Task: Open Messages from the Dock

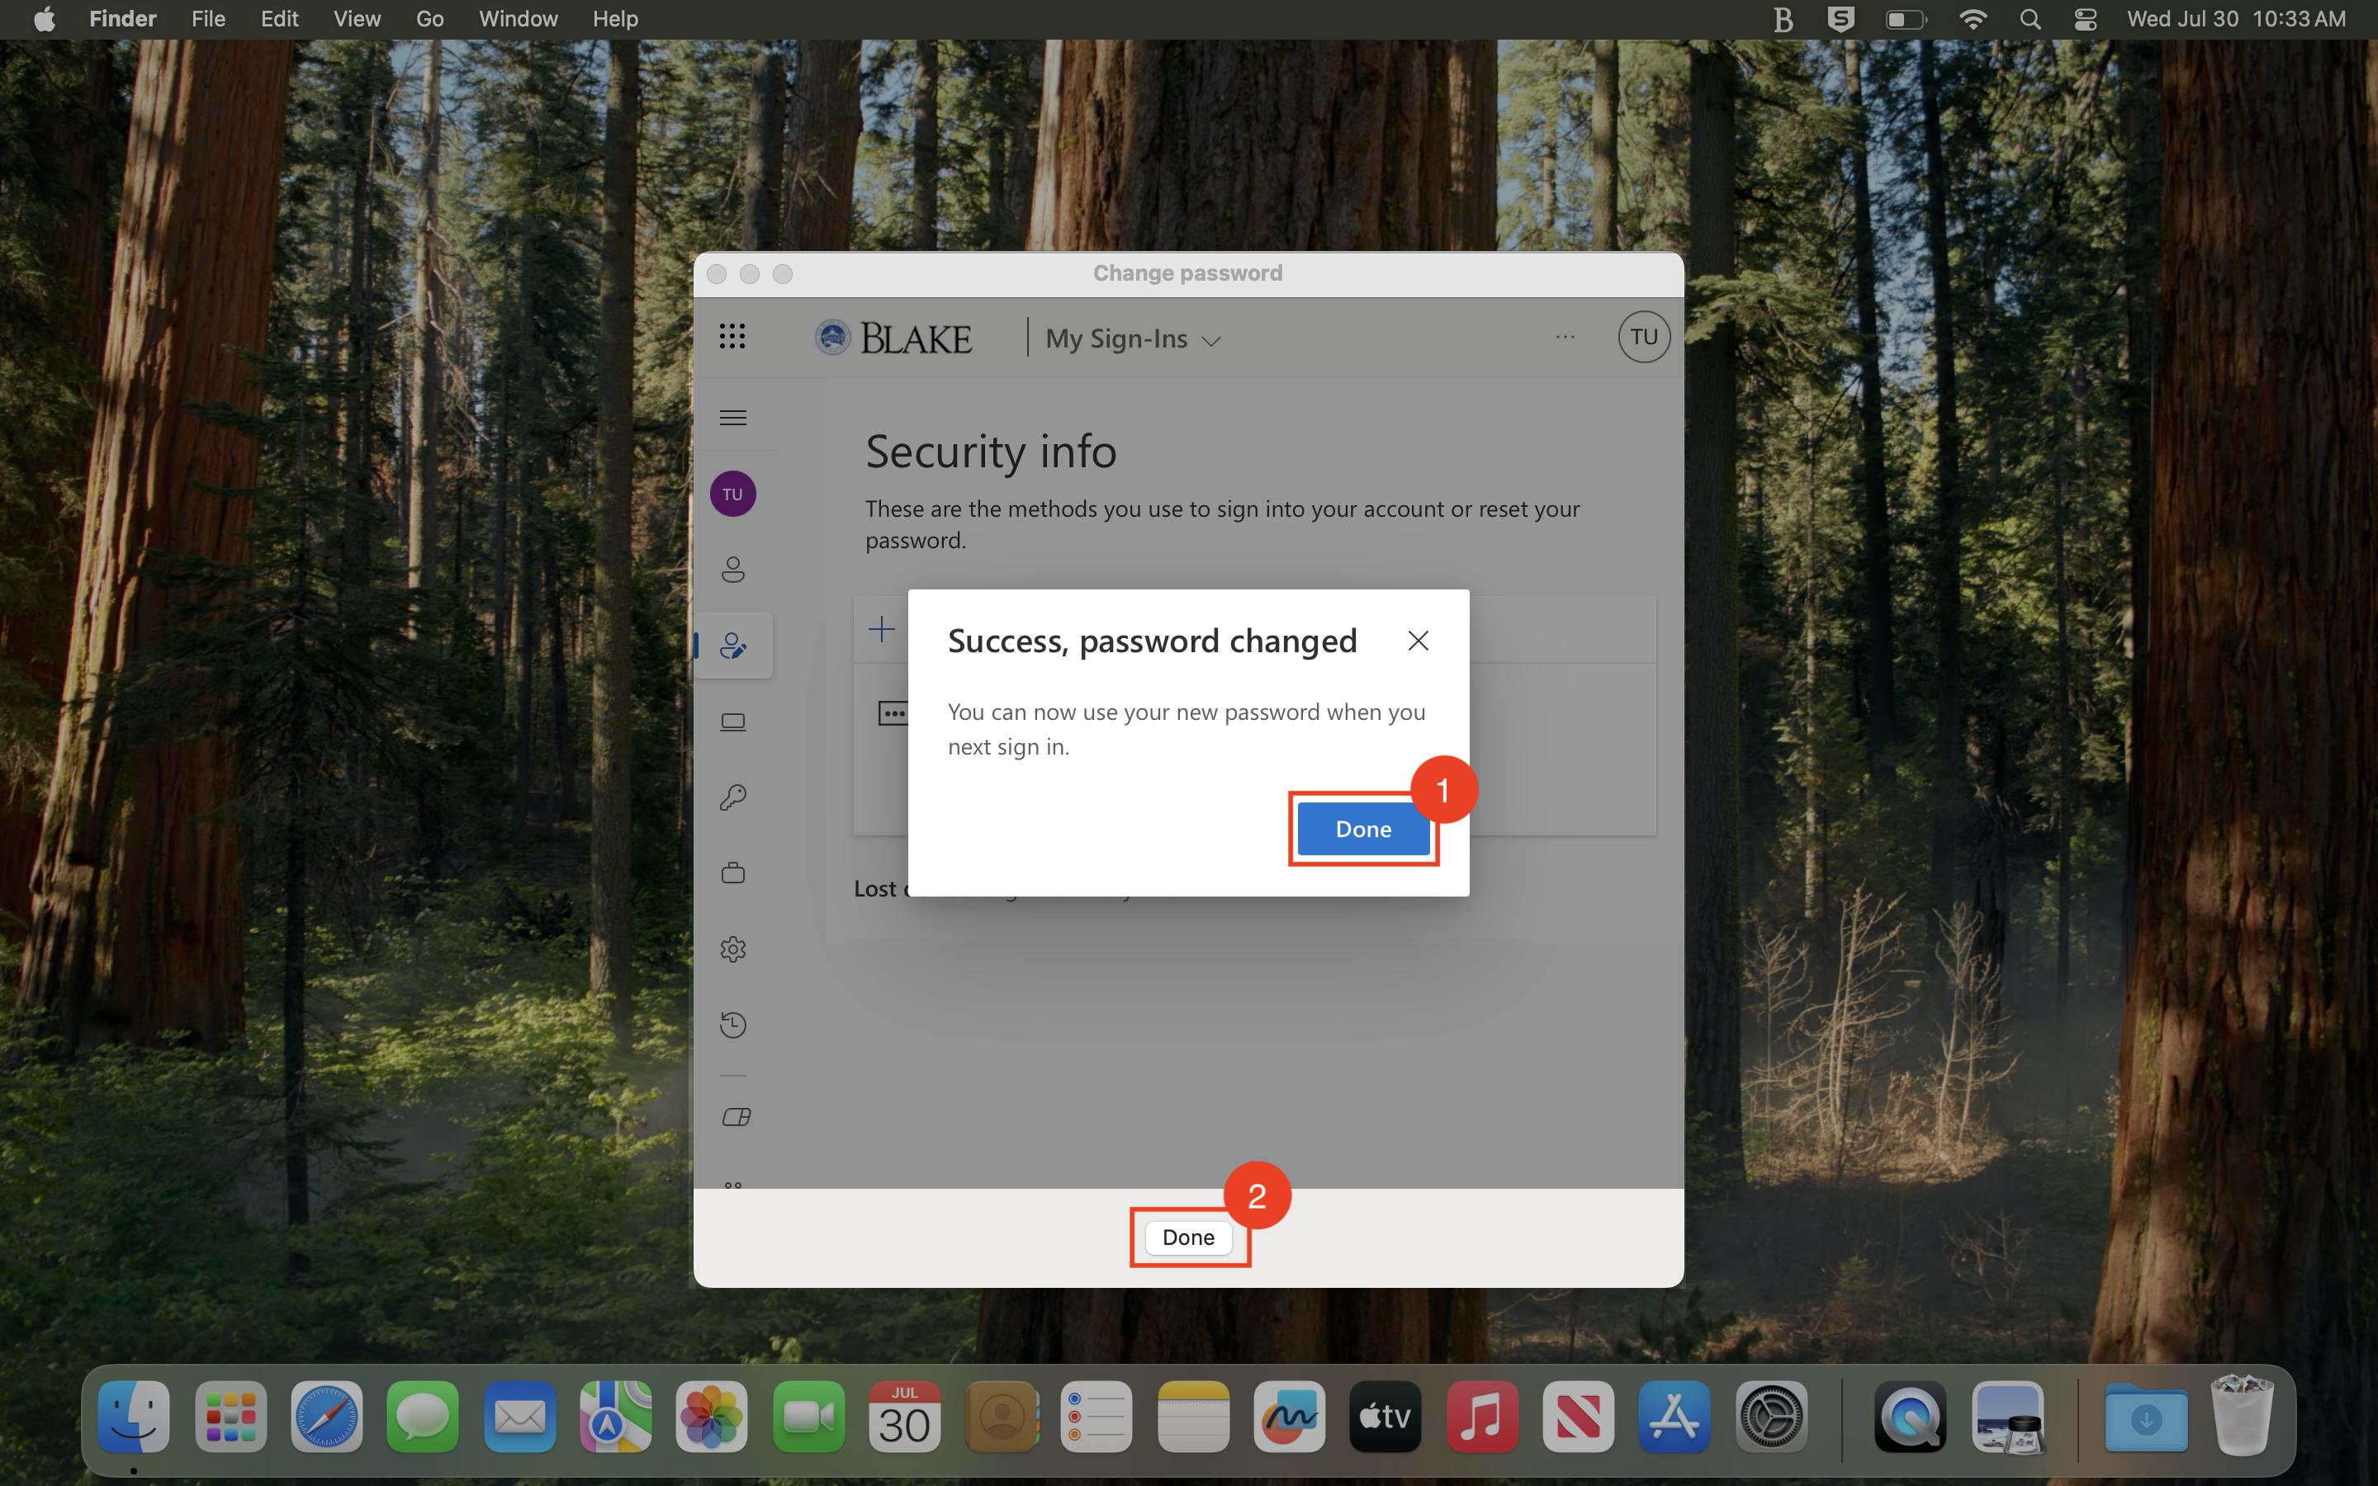Action: (x=423, y=1416)
